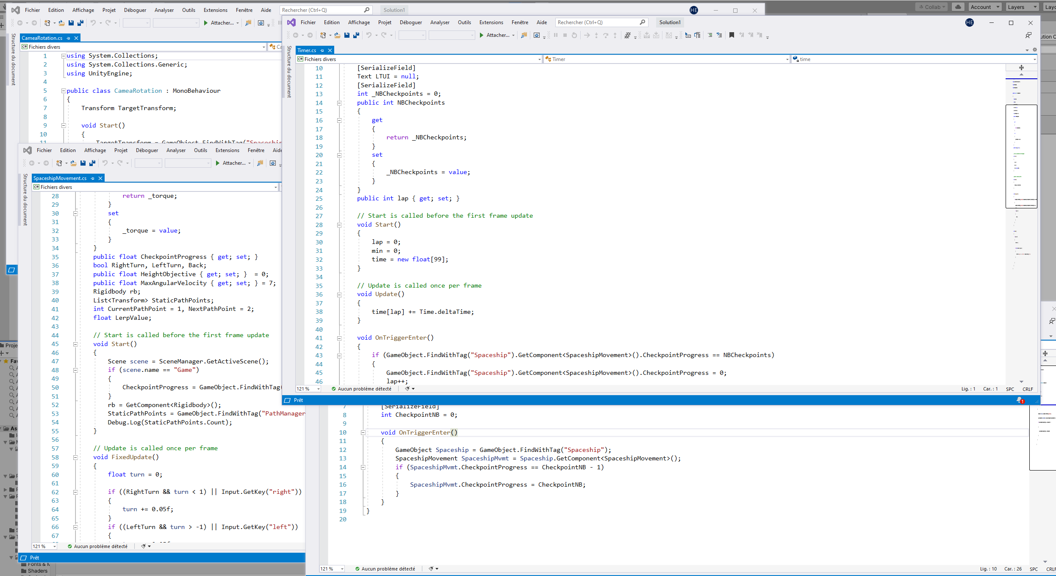1056x576 pixels.
Task: Undo the last edit via toolbar icon
Action: pyautogui.click(x=369, y=36)
